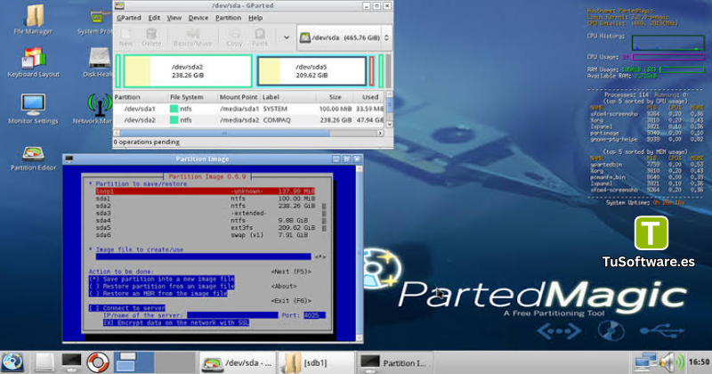Open Keyboard Layout desktop icon
Image resolution: width=712 pixels, height=374 pixels.
click(x=33, y=62)
